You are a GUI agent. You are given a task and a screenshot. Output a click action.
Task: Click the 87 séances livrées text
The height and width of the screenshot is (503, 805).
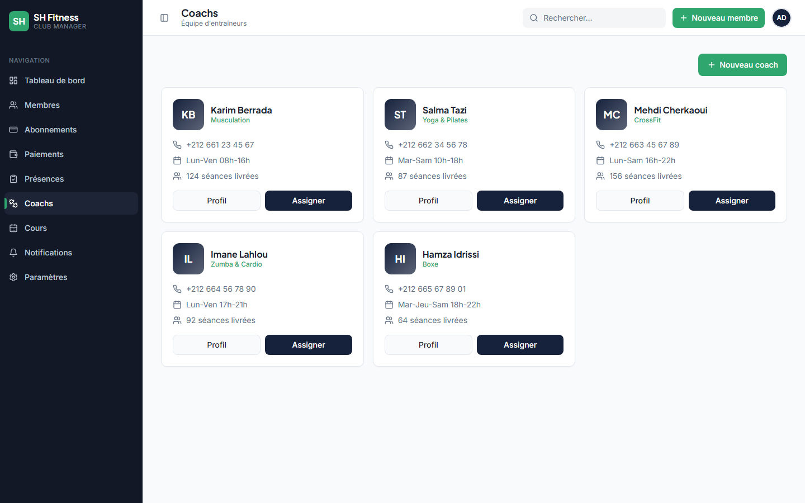pos(432,176)
